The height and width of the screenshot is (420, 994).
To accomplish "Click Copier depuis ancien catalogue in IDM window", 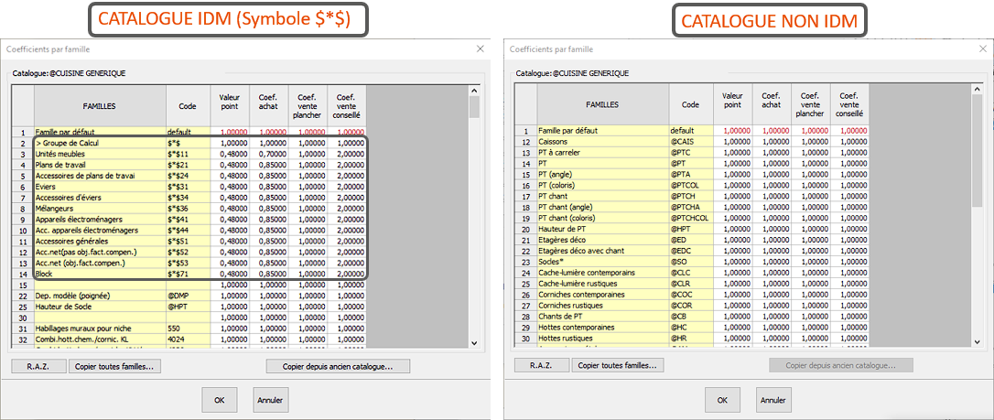I will (x=339, y=366).
